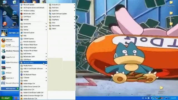Launch HyperCam 2 from recent programs list
178x100 pixels.
[x=10, y=78]
